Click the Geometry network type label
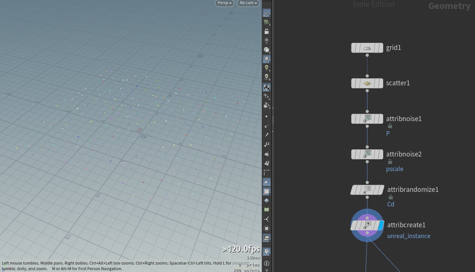The height and width of the screenshot is (272, 475). coord(449,6)
